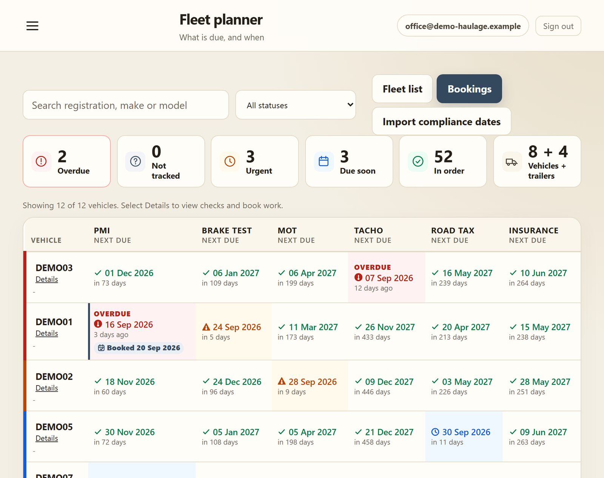Screen dimensions: 604x478
Task: Click the Vehicles + trailers truck icon
Action: (x=512, y=162)
